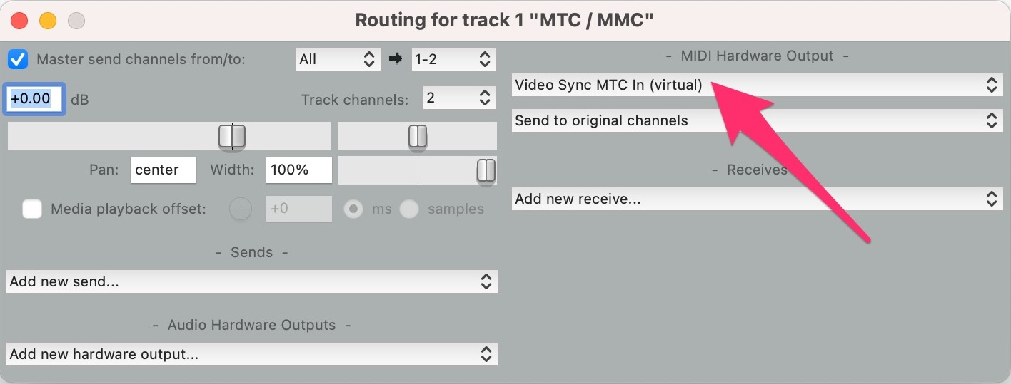Viewport: 1011px width, 384px height.
Task: Click the +0.00 dB volume field
Action: [35, 98]
